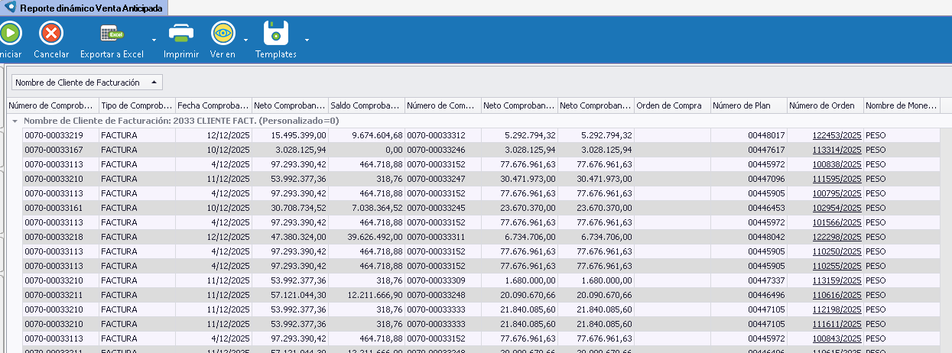952x353 pixels.
Task: Open order link 122453/2025
Action: [837, 135]
